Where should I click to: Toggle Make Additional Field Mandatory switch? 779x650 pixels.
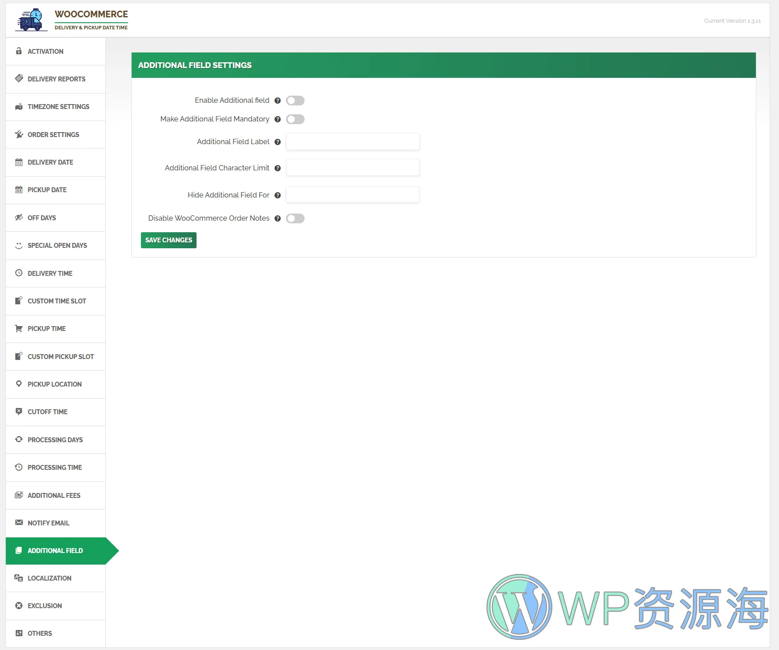coord(295,119)
